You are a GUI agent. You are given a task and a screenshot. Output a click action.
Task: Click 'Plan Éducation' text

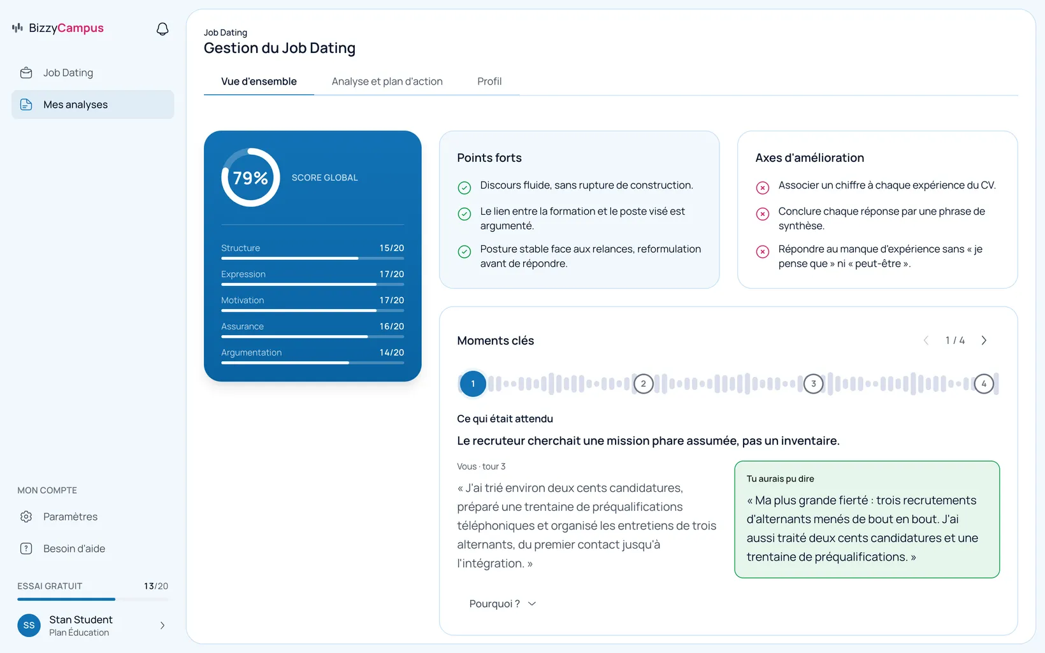coord(79,633)
